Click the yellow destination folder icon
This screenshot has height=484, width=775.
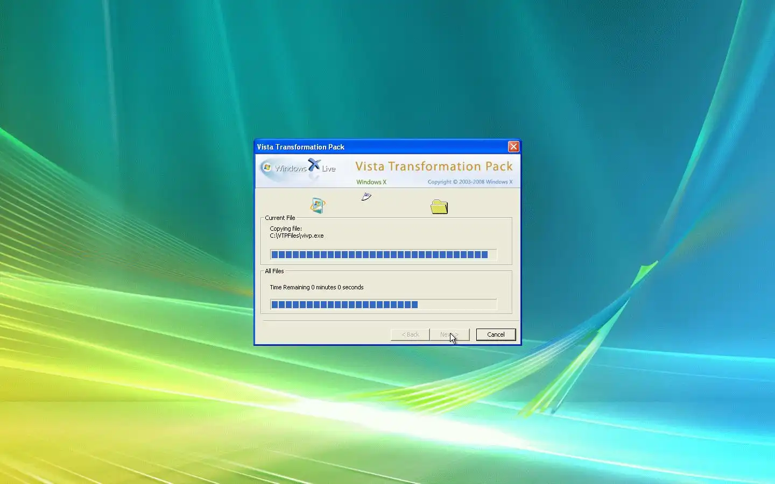439,207
